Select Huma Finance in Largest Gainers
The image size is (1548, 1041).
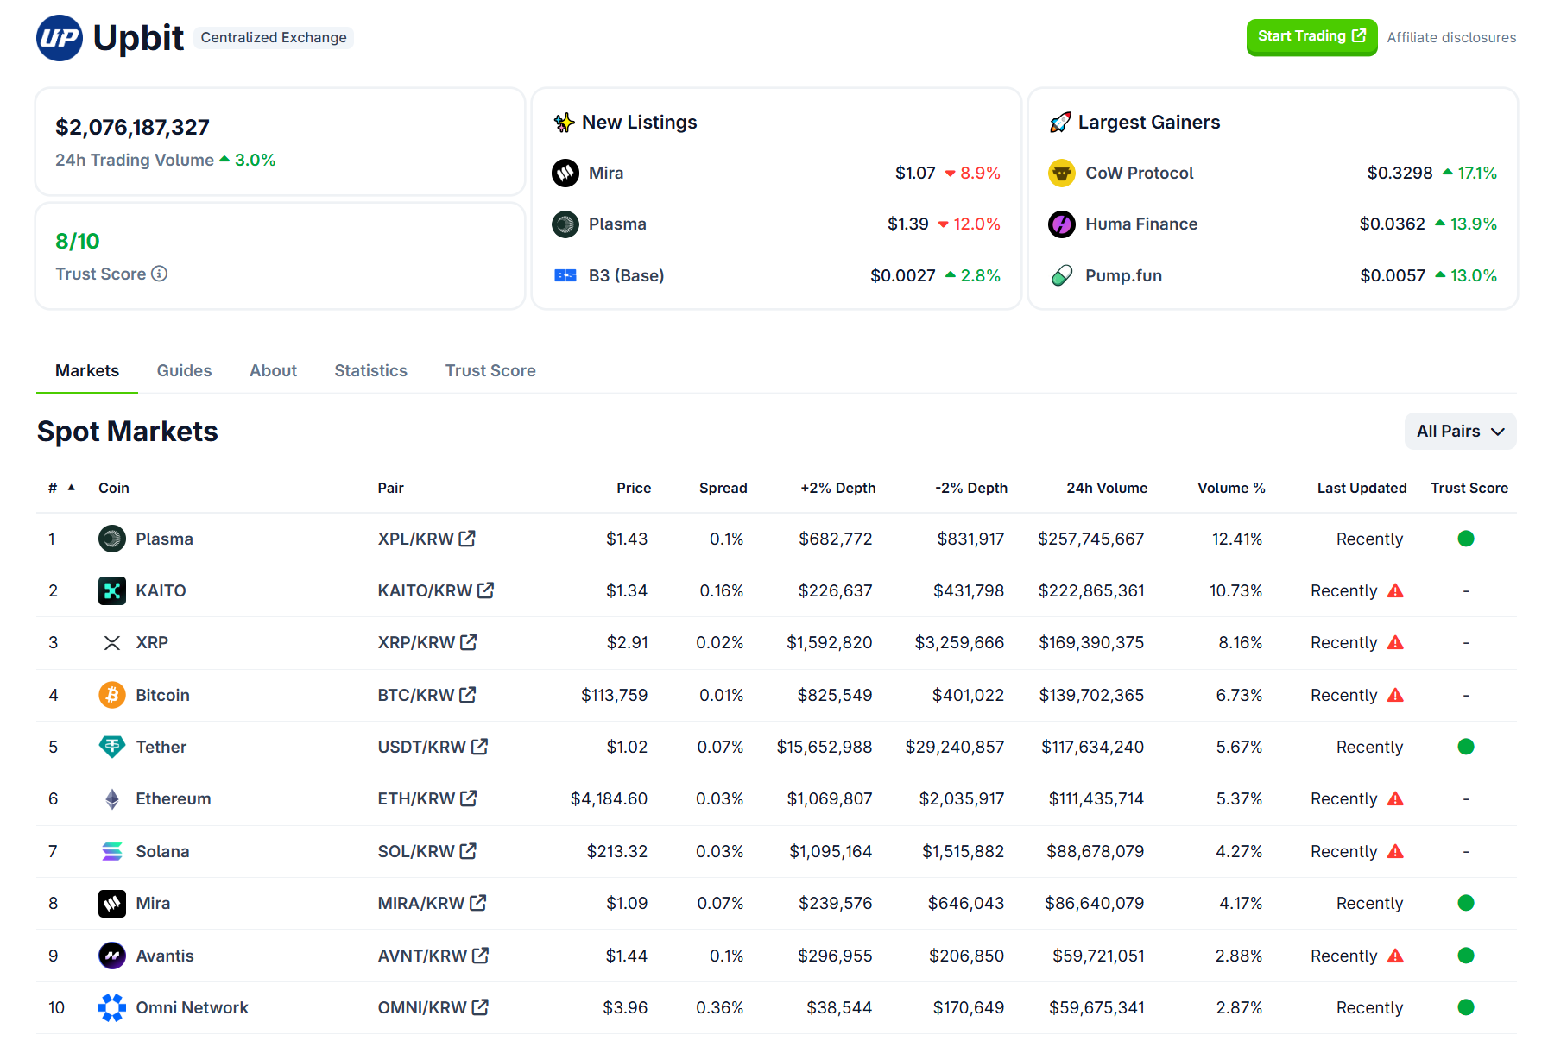point(1140,224)
